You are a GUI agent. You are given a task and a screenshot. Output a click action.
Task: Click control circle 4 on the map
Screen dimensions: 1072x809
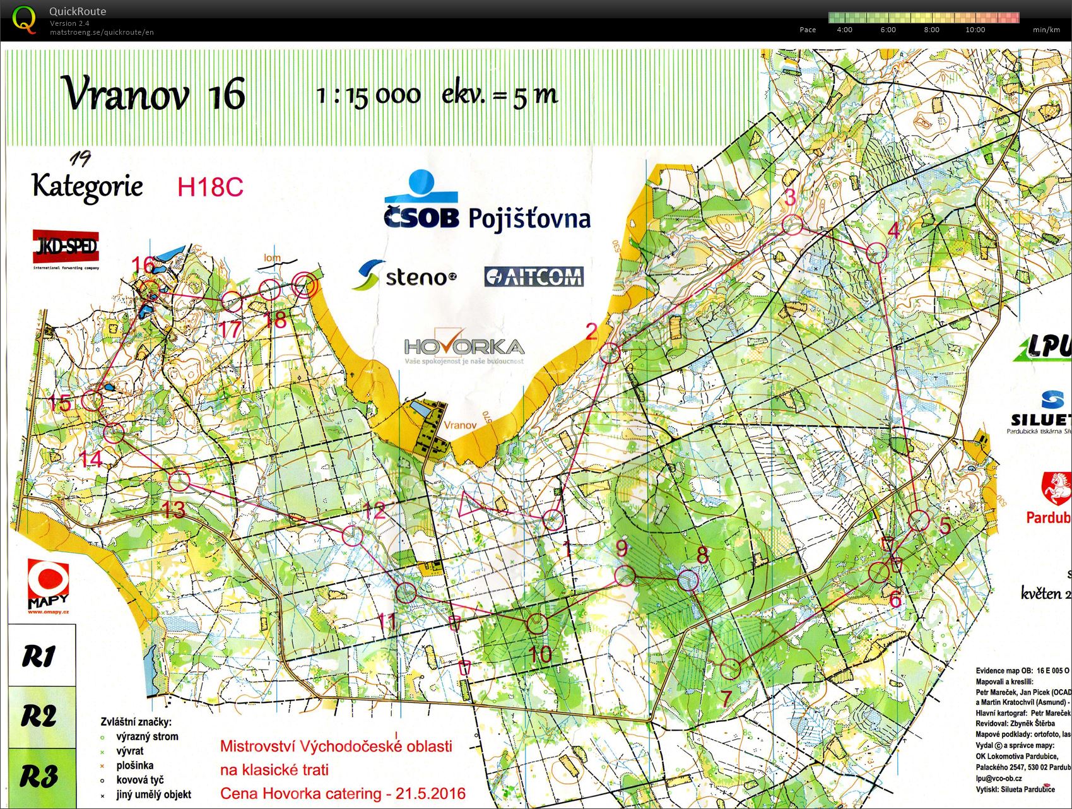click(x=877, y=253)
